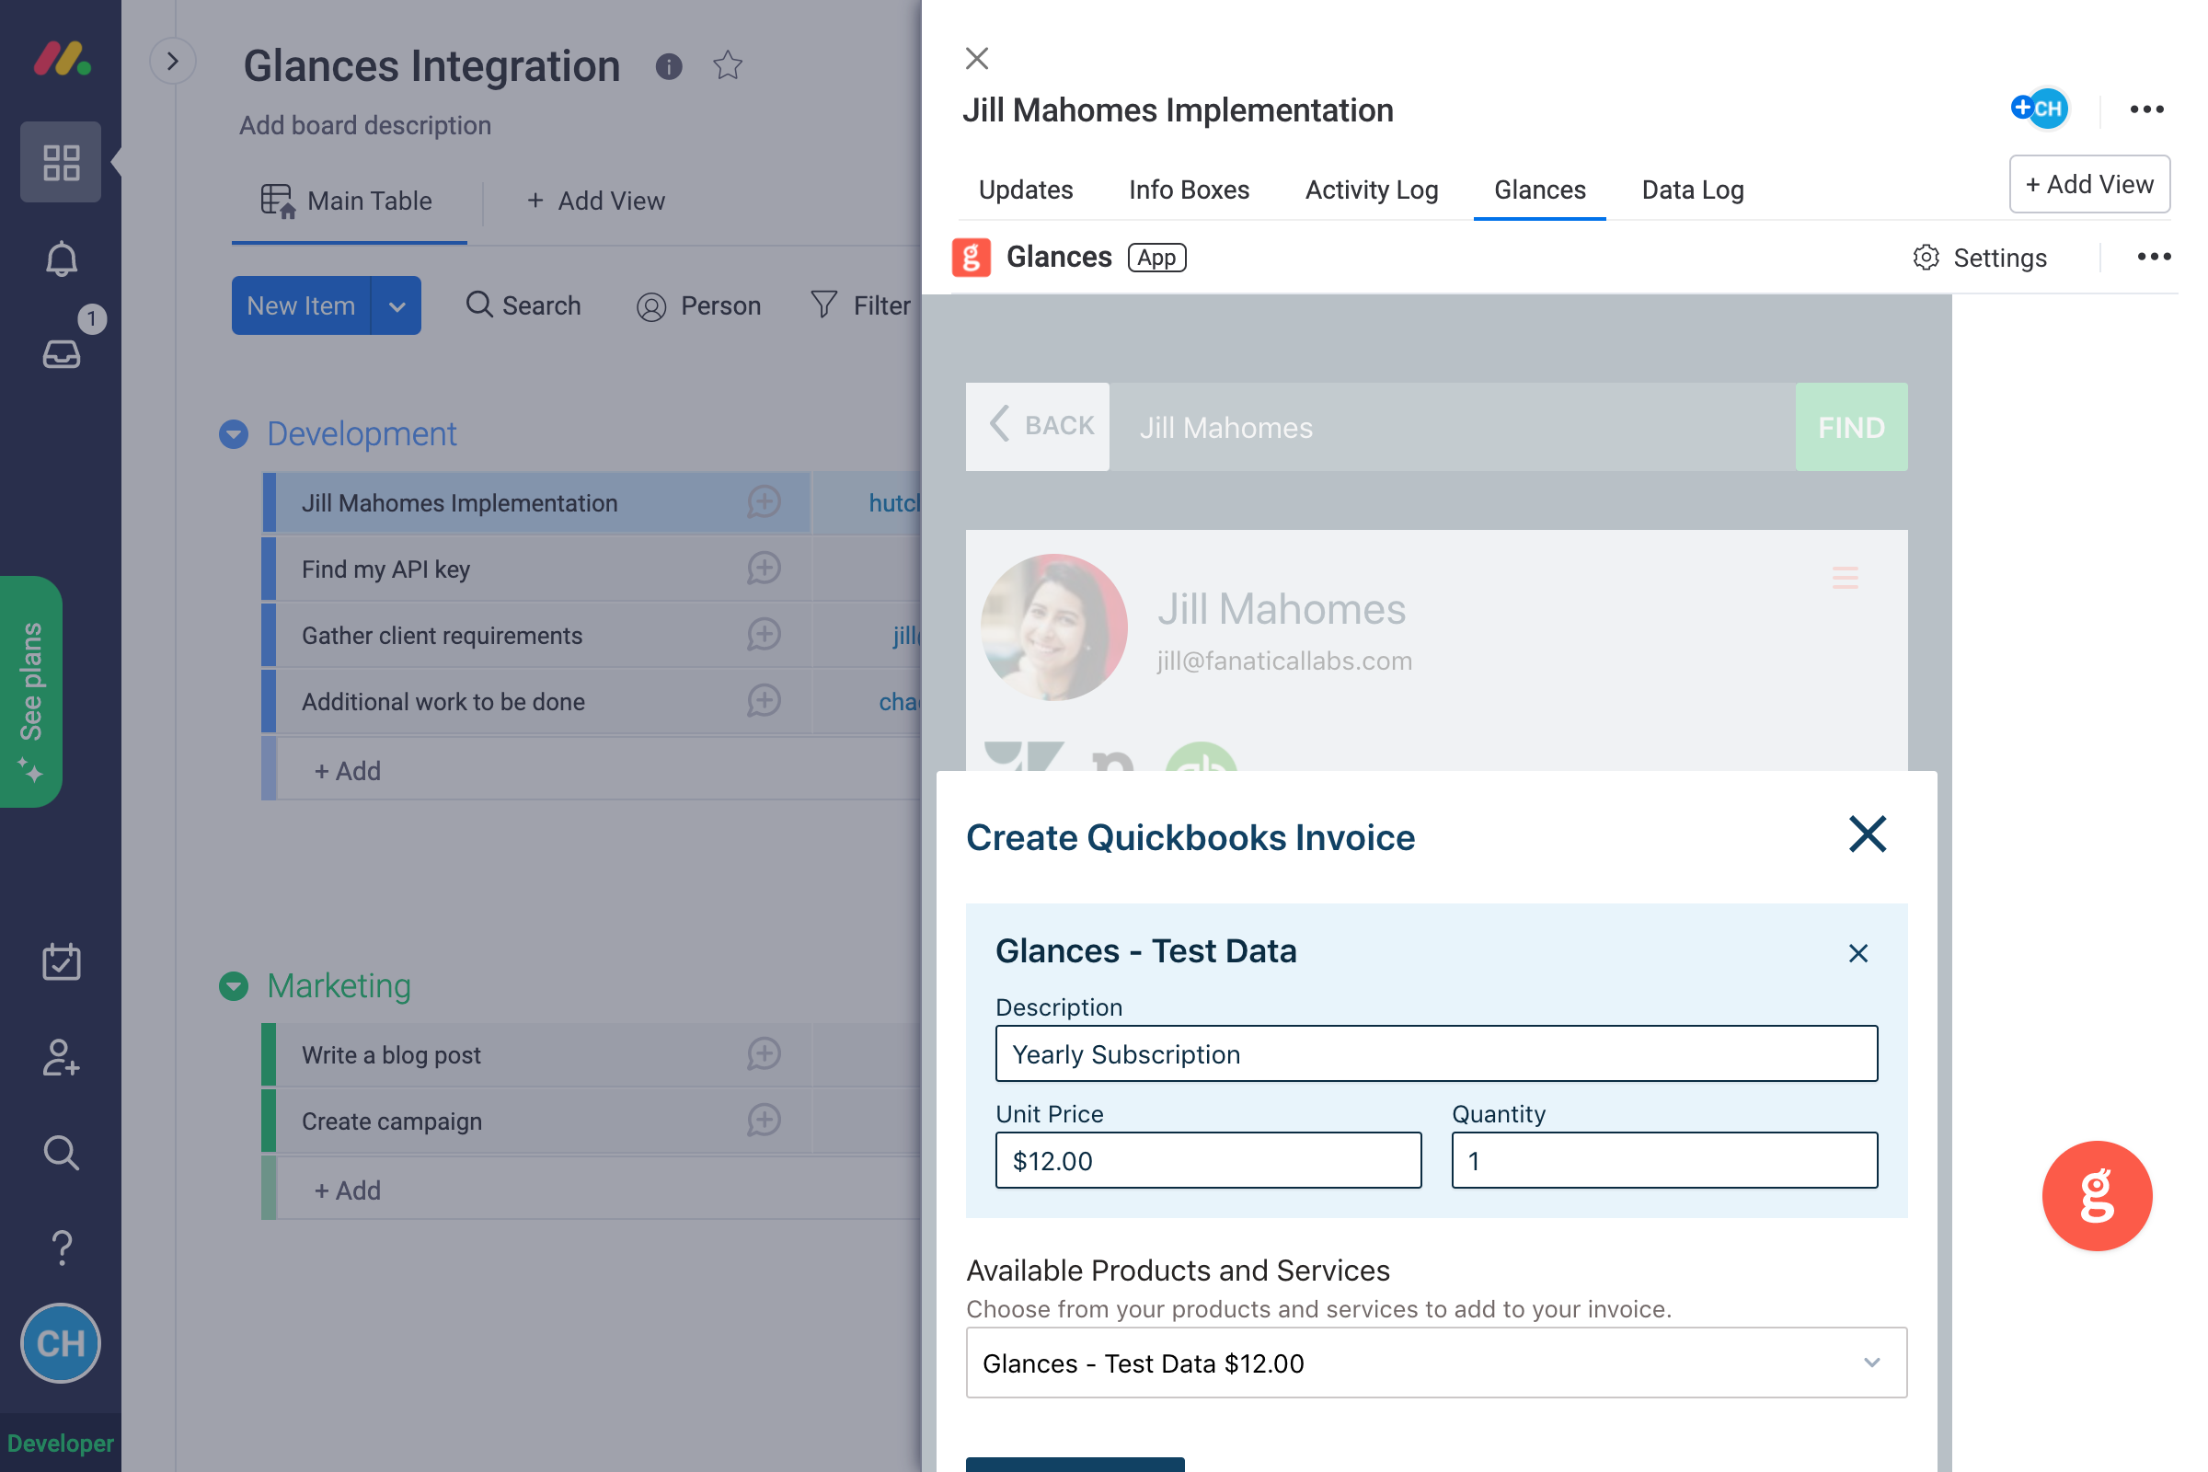This screenshot has width=2208, height=1472.
Task: Open the Jill Mahomes card hamburger menu
Action: pyautogui.click(x=1846, y=578)
